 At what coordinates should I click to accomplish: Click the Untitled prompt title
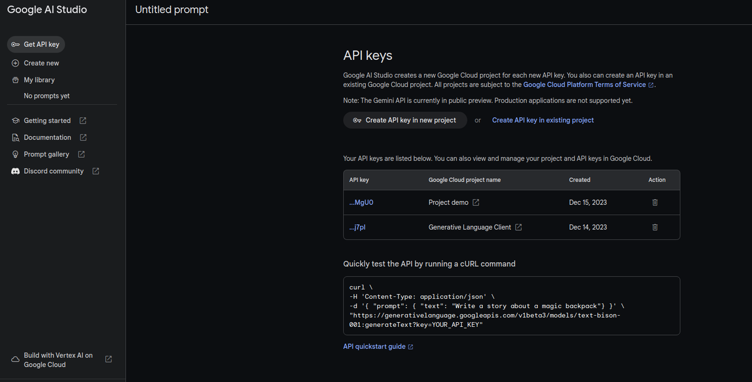click(x=172, y=10)
